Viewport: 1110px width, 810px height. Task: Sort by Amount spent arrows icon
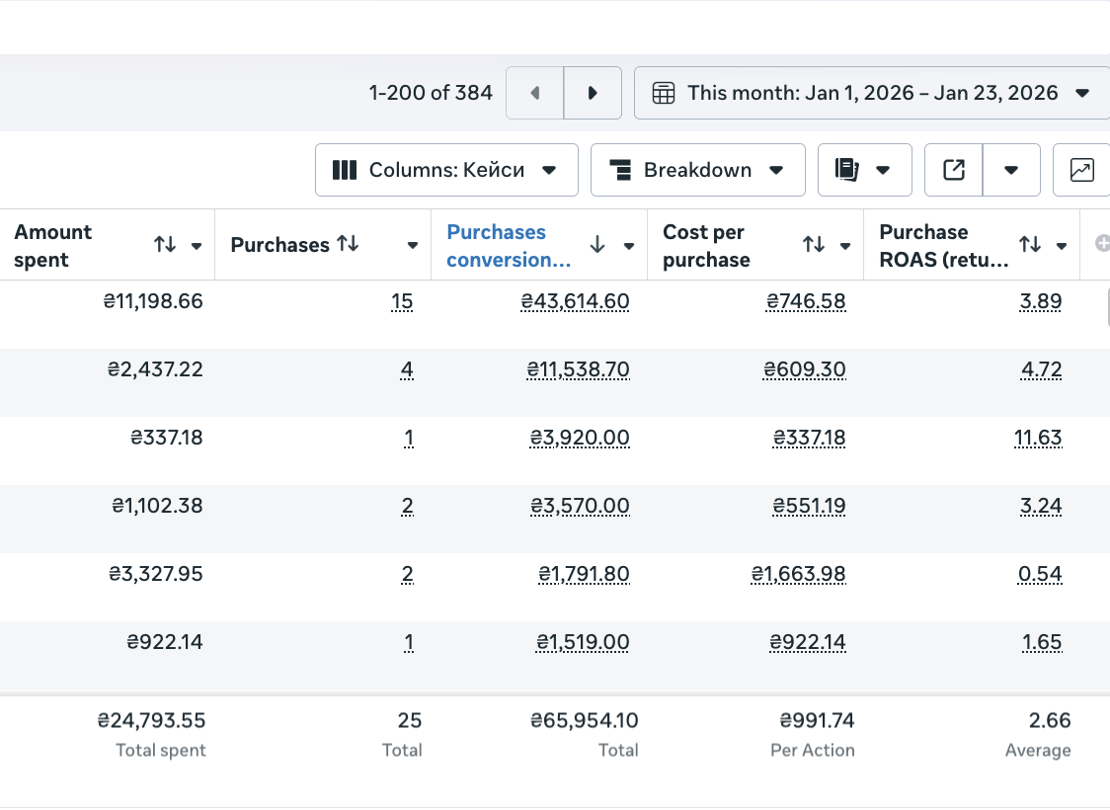pyautogui.click(x=165, y=244)
